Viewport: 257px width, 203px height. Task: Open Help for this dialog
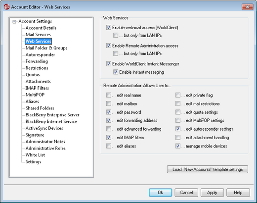click(238, 193)
